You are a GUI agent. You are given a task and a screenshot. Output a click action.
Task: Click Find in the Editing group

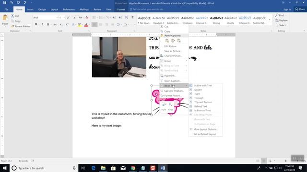click(281, 15)
